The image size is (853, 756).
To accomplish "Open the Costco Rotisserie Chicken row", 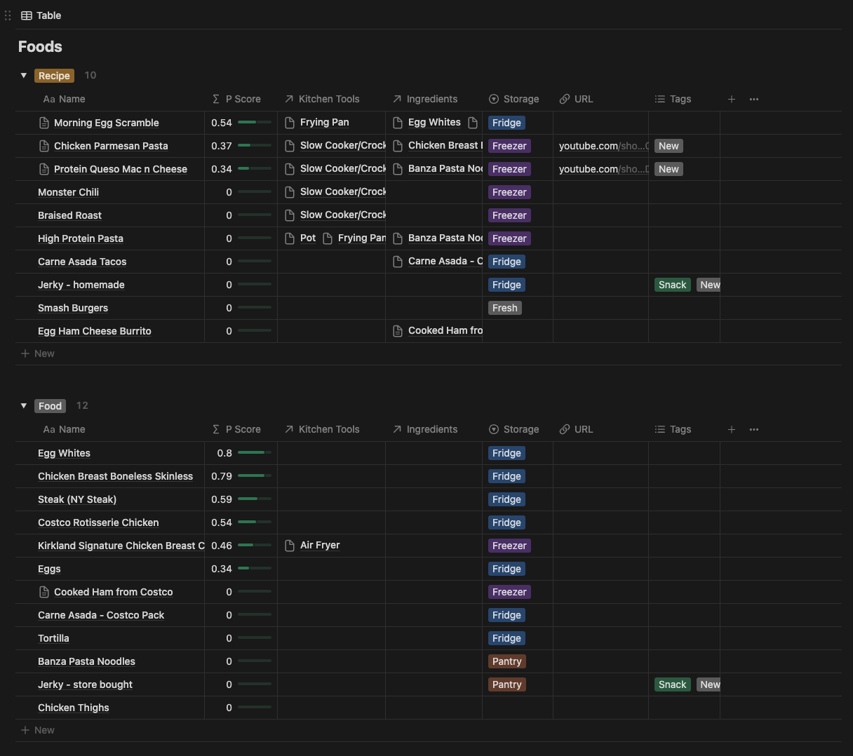I will 98,522.
